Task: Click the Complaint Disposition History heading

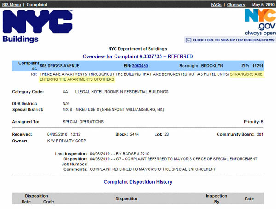Action: click(138, 182)
